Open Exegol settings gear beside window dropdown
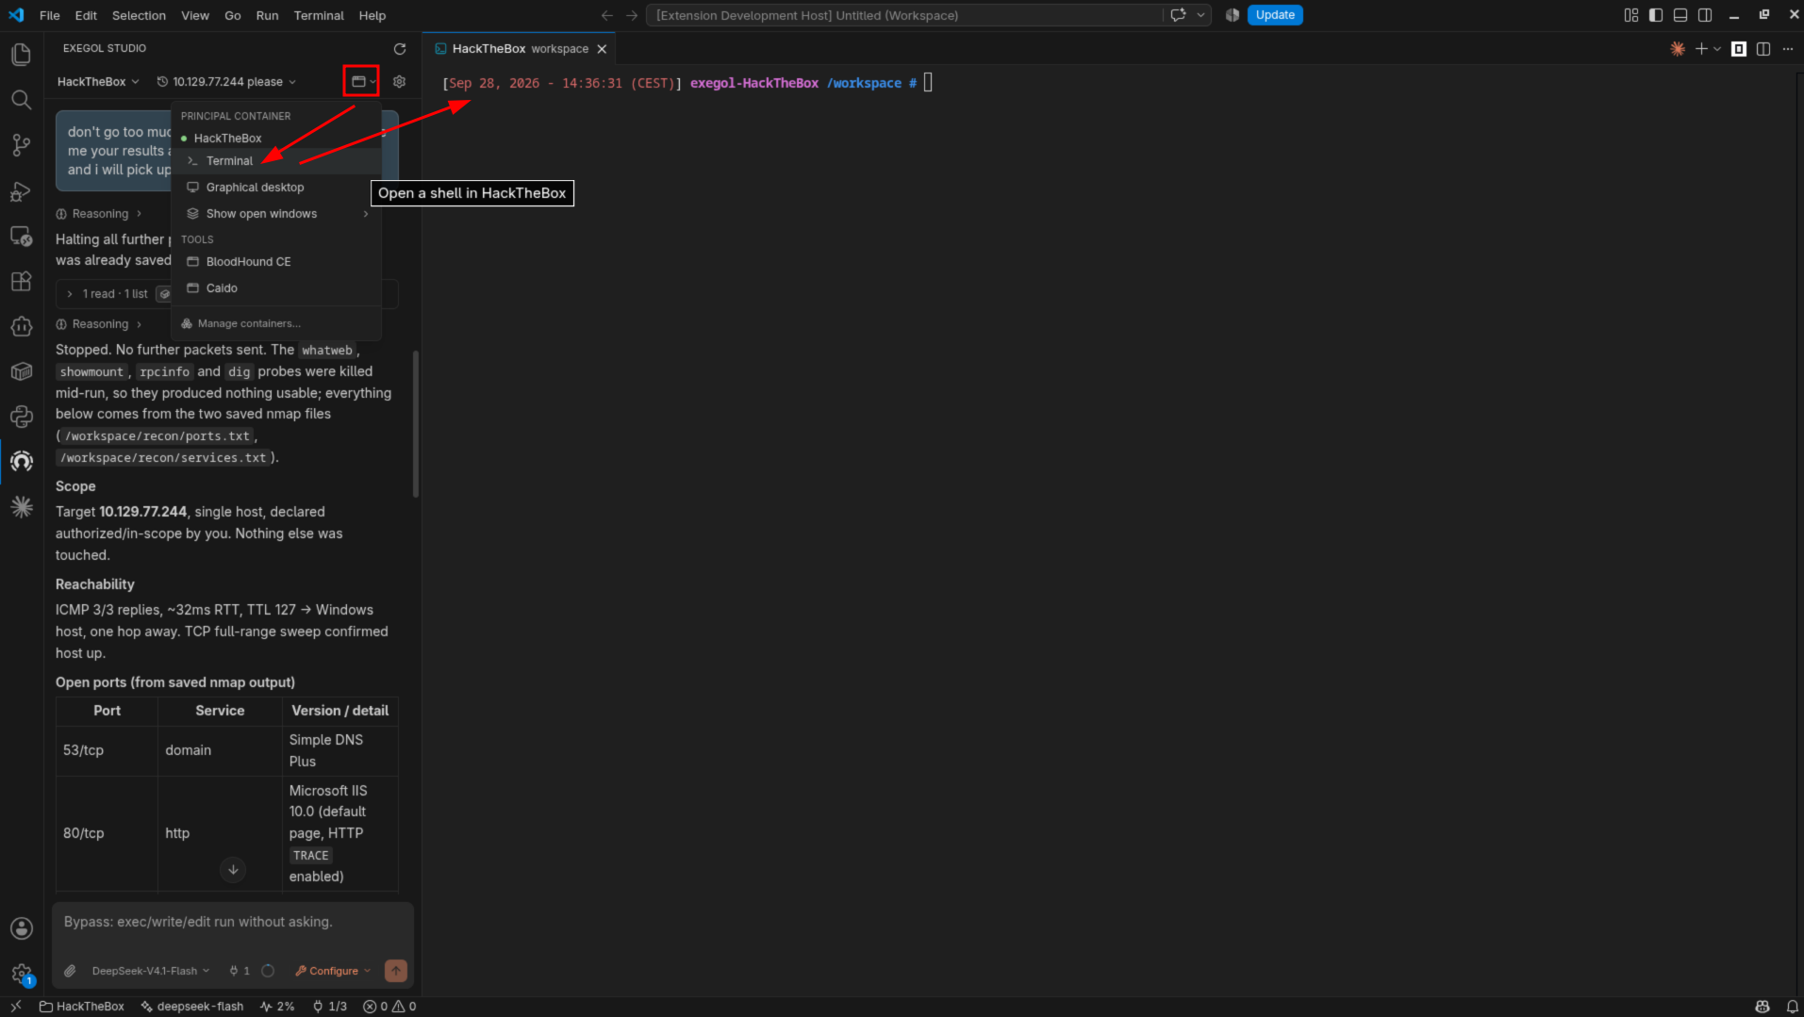1804x1017 pixels. click(x=400, y=82)
